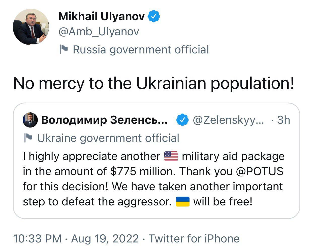
Task: Click the Ukraine flag emoji
Action: (182, 202)
